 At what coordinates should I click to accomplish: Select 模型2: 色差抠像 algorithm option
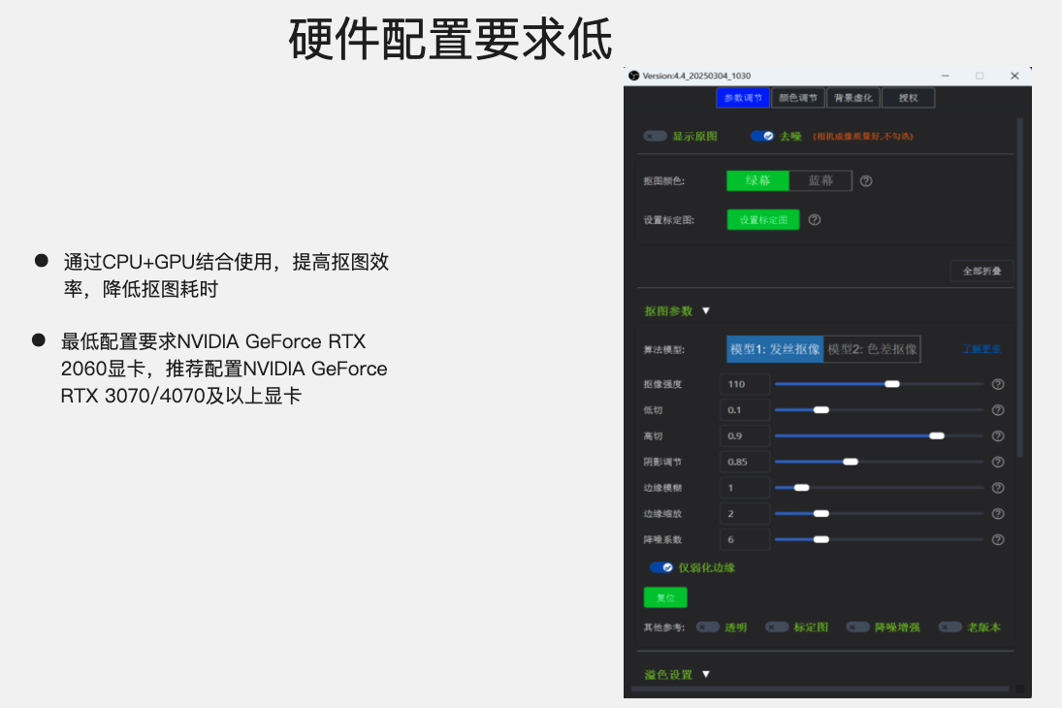[x=872, y=349]
